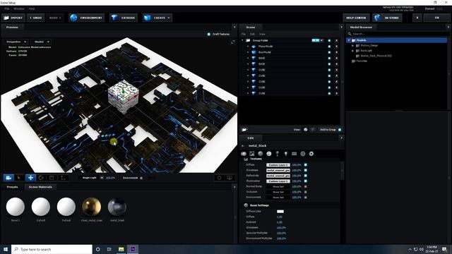
Task: Expand the Plane Model row arrow
Action: click(248, 47)
